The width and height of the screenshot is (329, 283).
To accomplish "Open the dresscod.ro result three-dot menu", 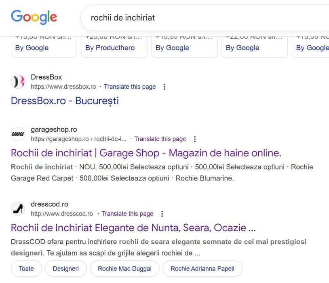I will (162, 214).
